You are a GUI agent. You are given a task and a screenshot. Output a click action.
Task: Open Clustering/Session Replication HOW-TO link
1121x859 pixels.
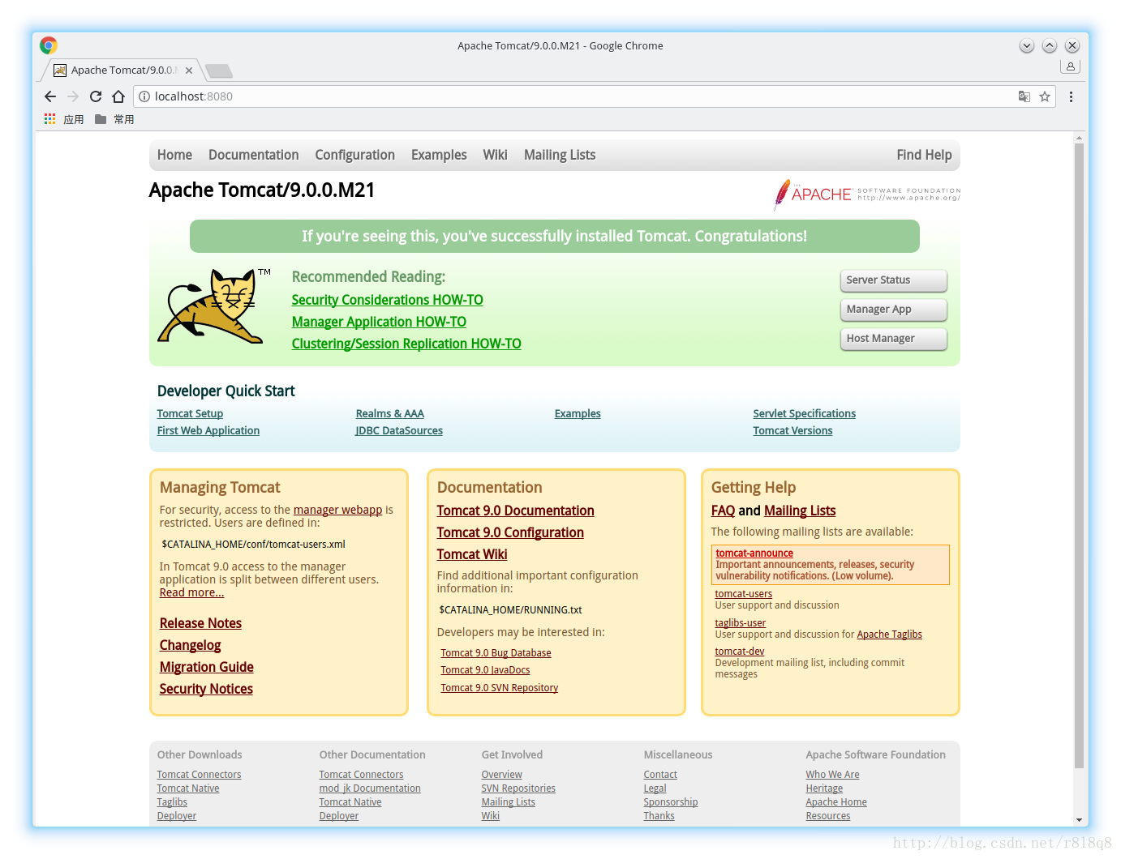(406, 344)
